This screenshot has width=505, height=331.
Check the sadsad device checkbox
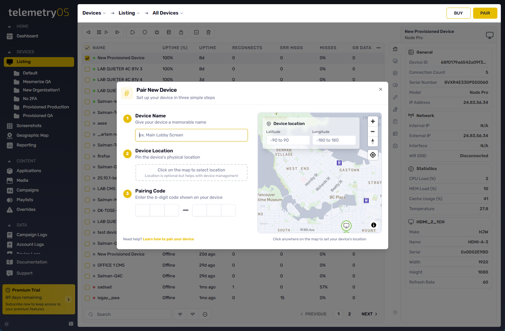pyautogui.click(x=87, y=287)
